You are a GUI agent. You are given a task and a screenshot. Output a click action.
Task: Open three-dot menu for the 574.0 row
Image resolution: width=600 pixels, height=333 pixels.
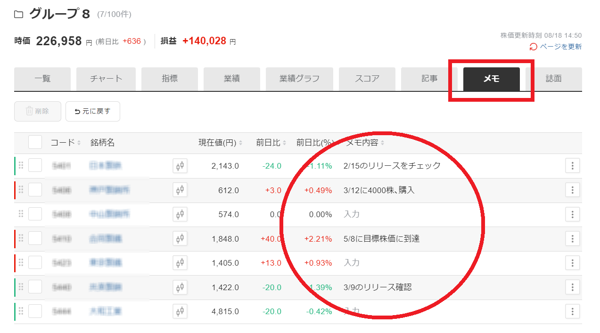click(x=572, y=214)
